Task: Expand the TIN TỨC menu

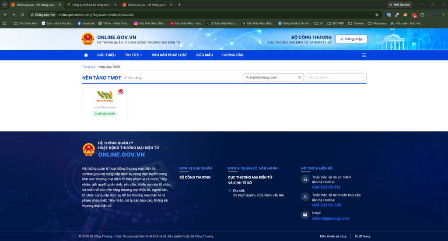Action: coord(133,55)
